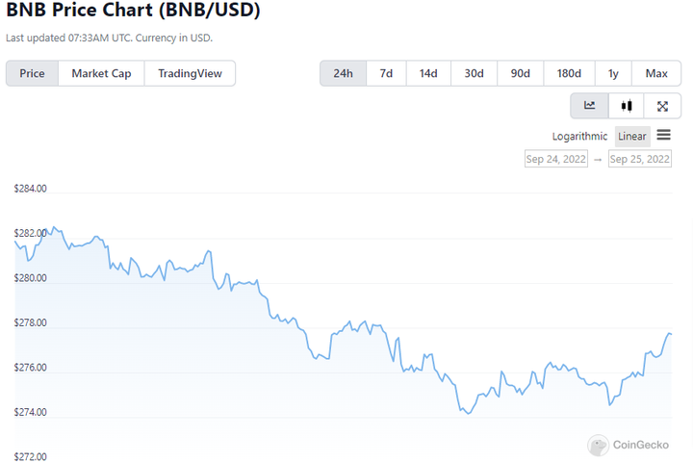Click the $284.00 axis label
This screenshot has width=693, height=462.
pyautogui.click(x=30, y=189)
